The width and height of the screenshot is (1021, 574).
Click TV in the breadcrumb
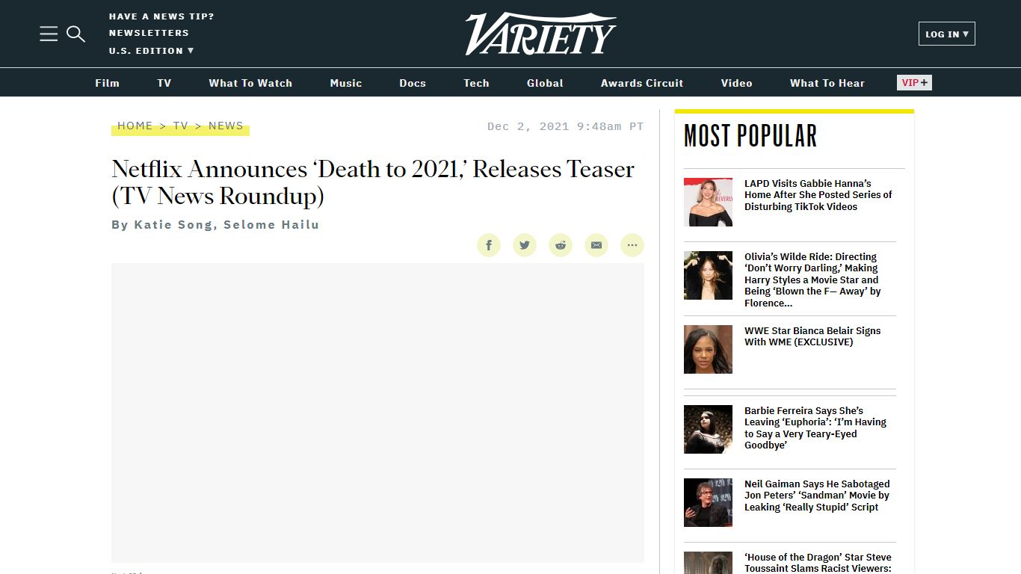coord(181,126)
